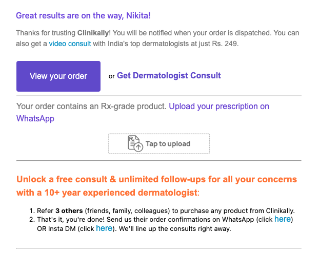Click the We'll line up the consults text

tap(175, 229)
